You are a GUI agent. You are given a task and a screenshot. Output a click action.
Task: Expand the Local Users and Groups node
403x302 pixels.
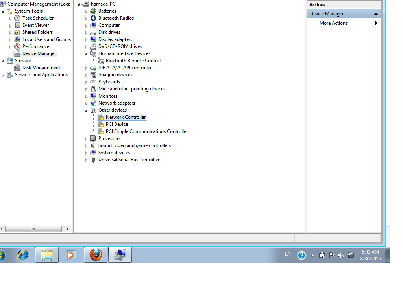10,40
